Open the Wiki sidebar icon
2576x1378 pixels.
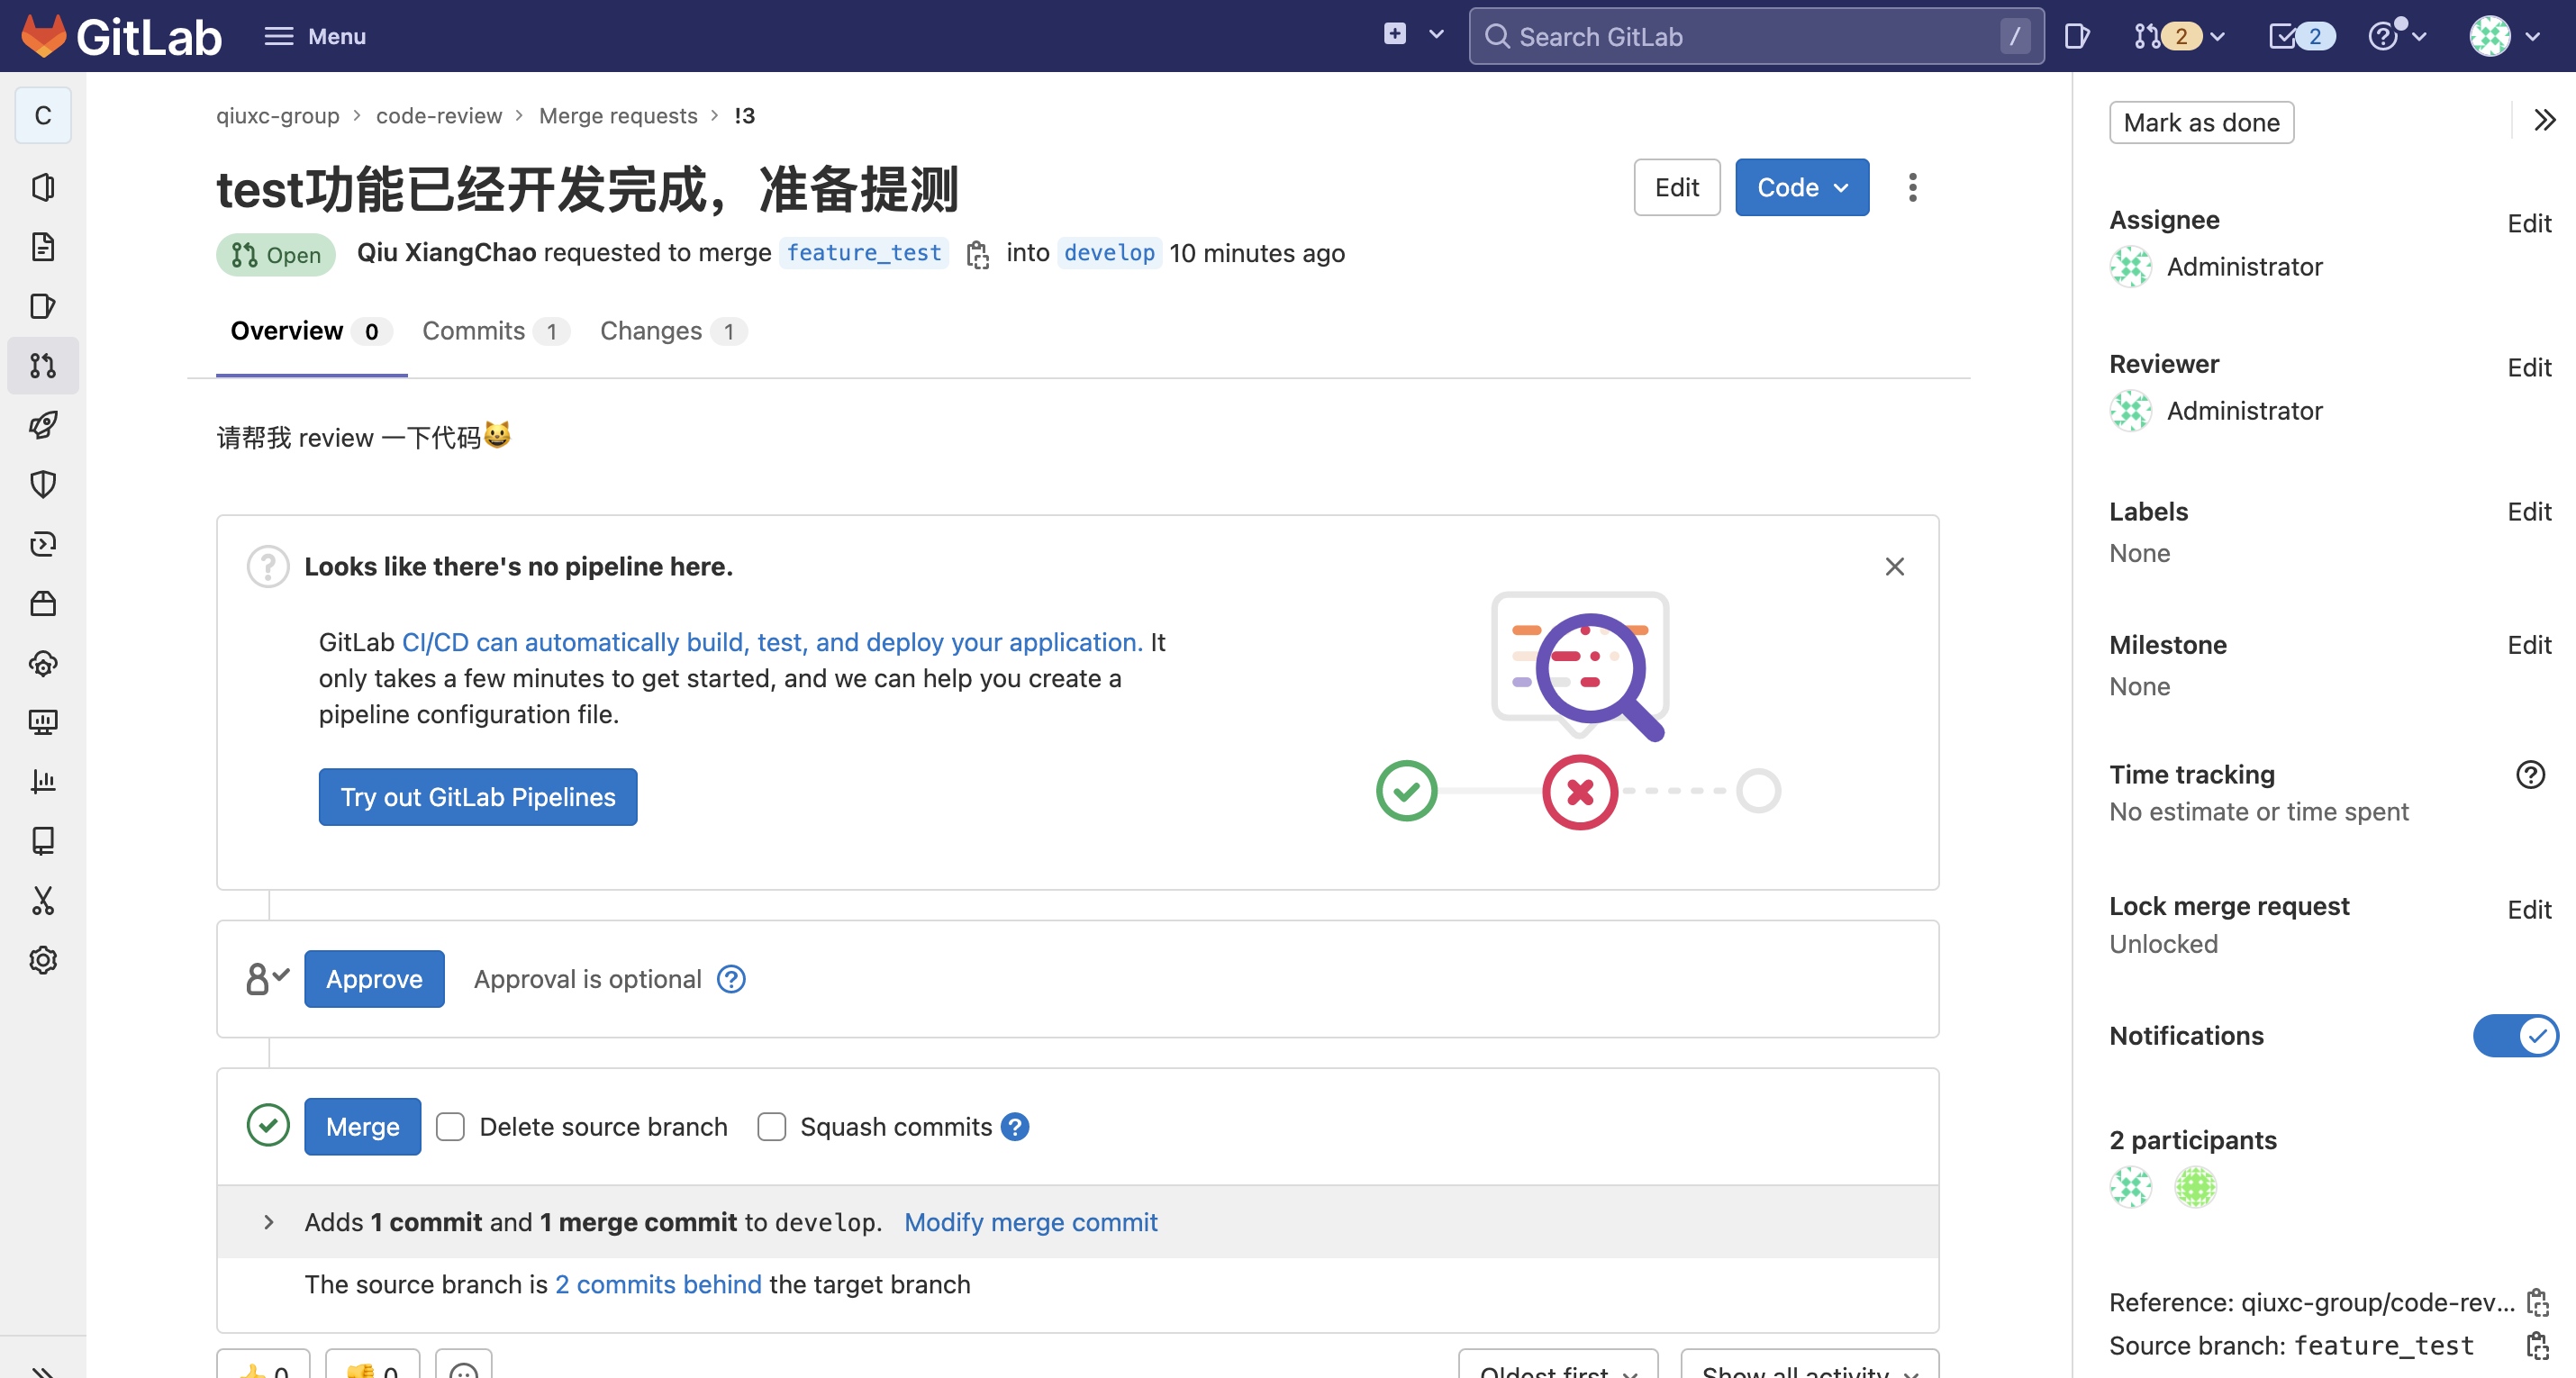[43, 841]
